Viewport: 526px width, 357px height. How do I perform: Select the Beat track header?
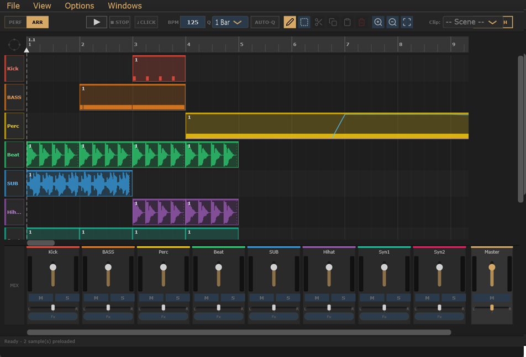click(x=14, y=155)
